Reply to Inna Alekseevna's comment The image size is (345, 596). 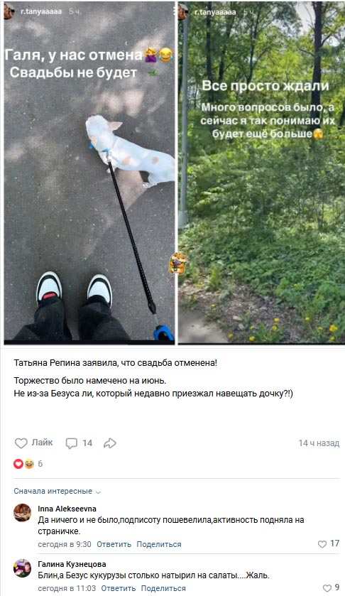coord(114,544)
